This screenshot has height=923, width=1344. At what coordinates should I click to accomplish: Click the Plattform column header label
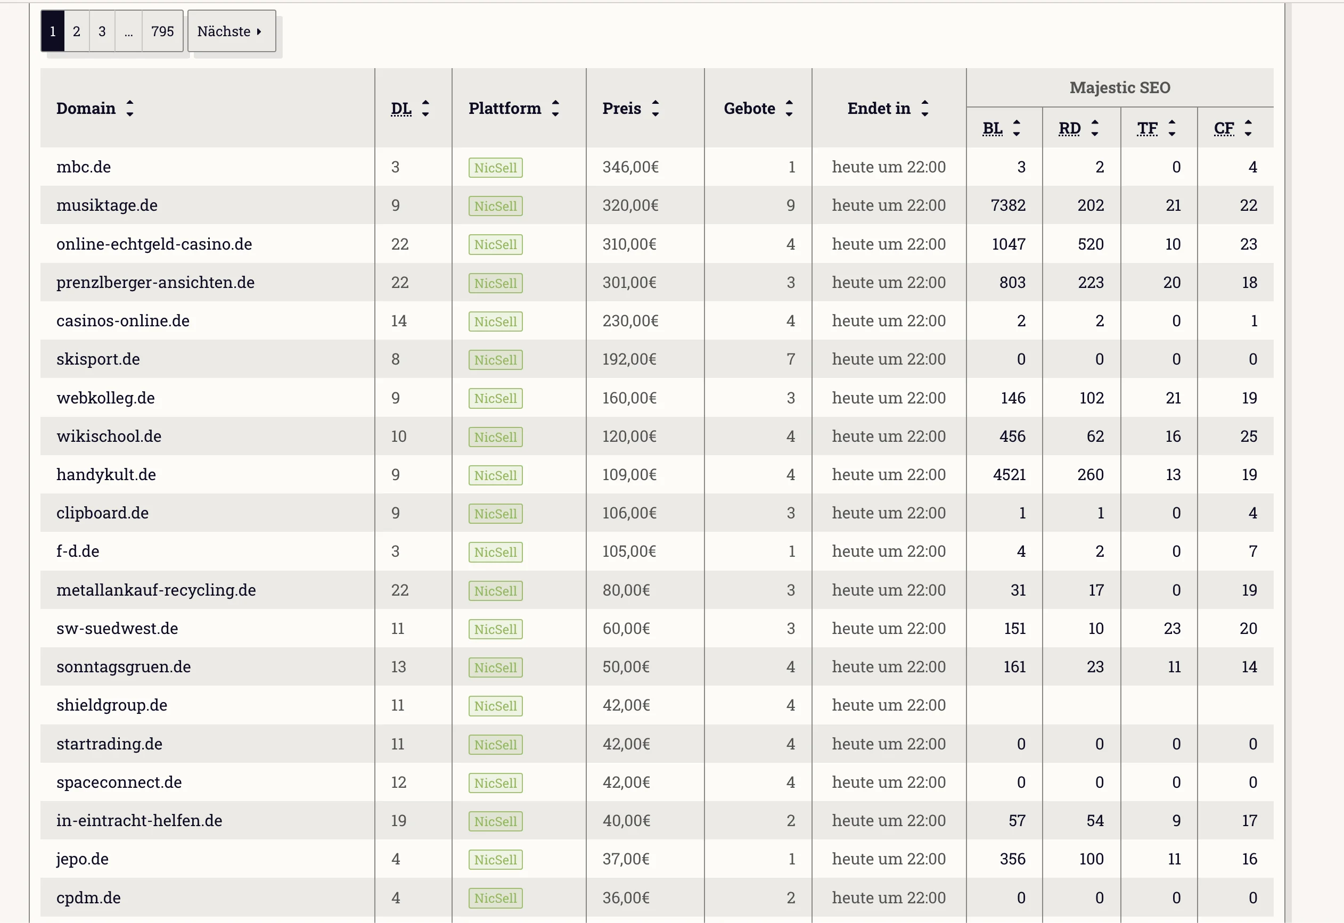504,108
